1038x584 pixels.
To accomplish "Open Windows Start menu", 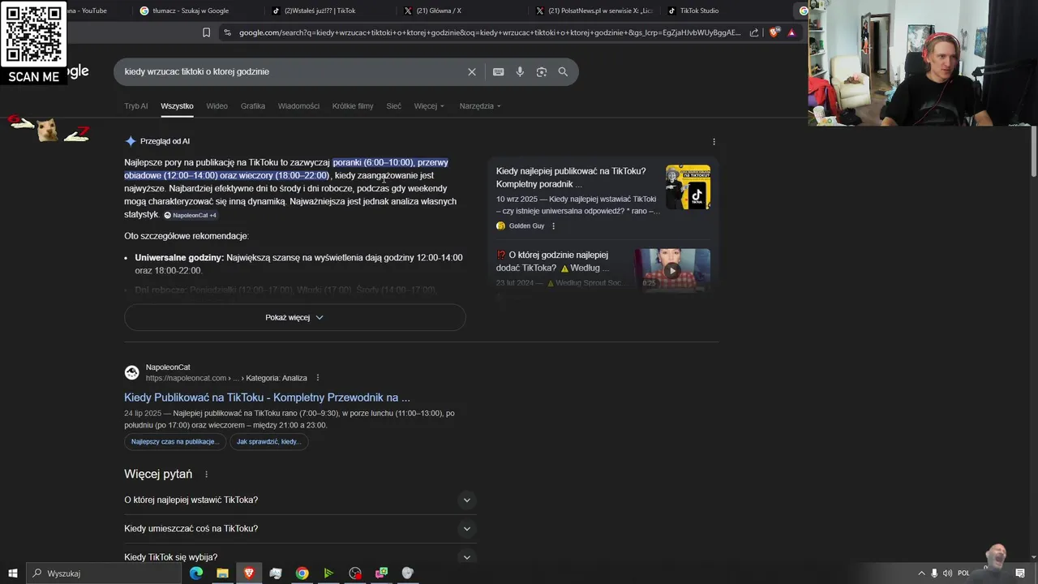I will [x=12, y=573].
